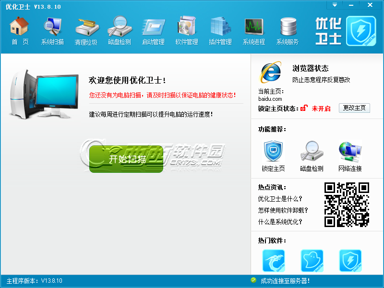Click the computer illustration in welcome panel
Image resolution: width=384 pixels, height=288 pixels.
pos(44,94)
